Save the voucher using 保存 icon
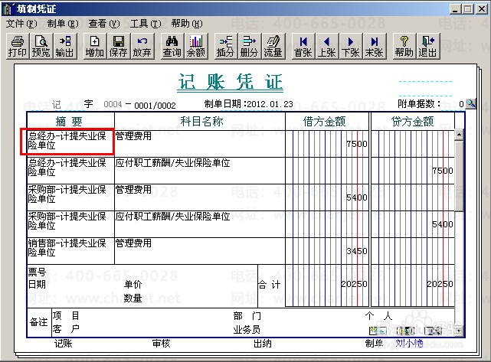491x362 pixels. click(119, 47)
